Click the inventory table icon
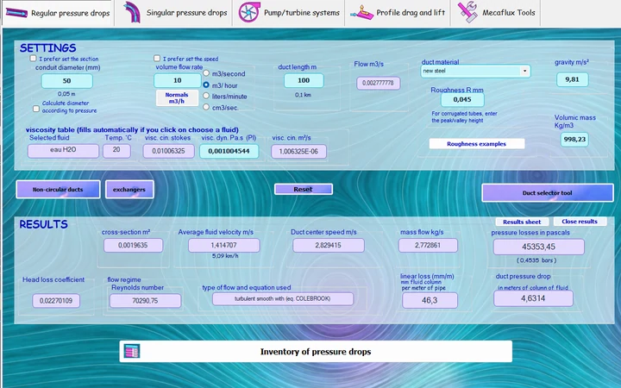This screenshot has height=388, width=621. click(131, 351)
